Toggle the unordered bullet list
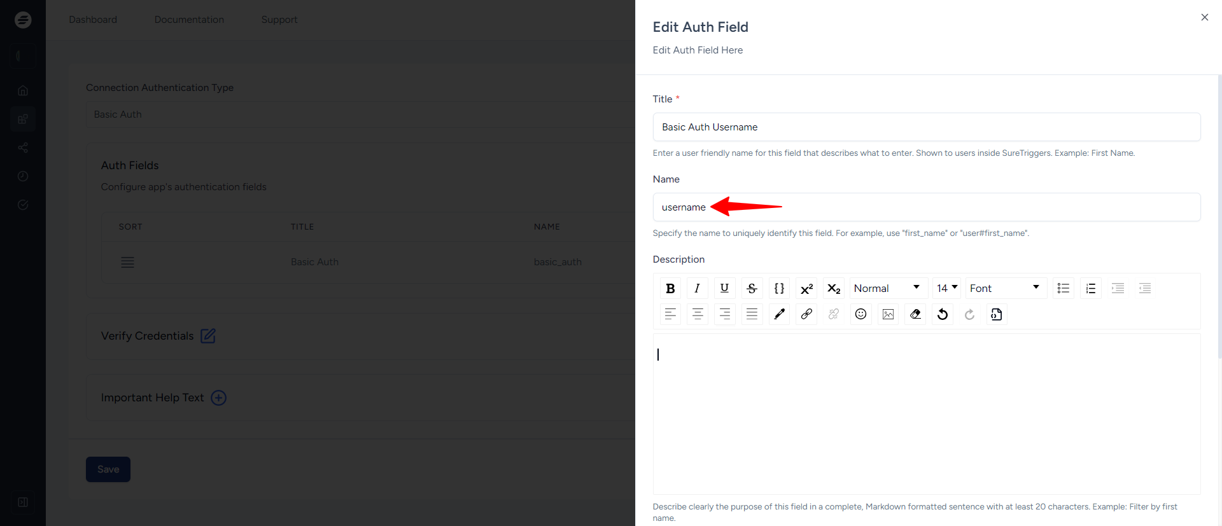This screenshot has height=526, width=1222. click(1063, 288)
